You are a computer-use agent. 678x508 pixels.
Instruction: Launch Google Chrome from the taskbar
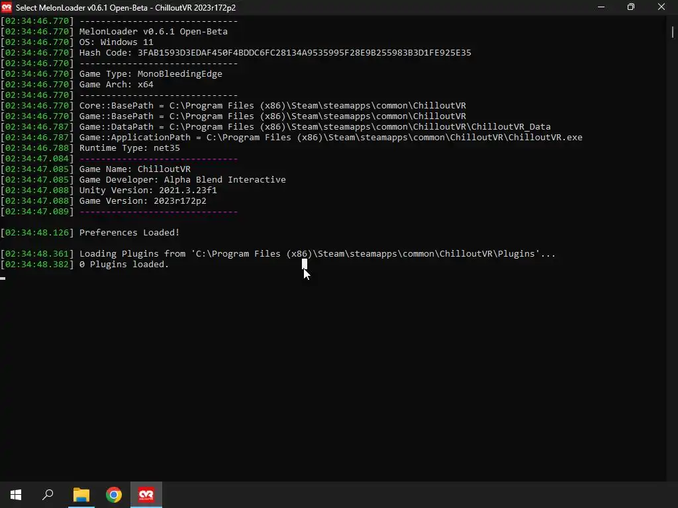tap(114, 495)
